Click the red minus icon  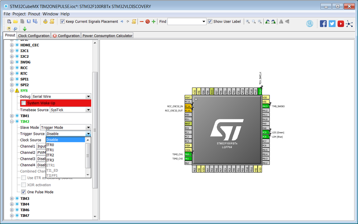(x=142, y=22)
